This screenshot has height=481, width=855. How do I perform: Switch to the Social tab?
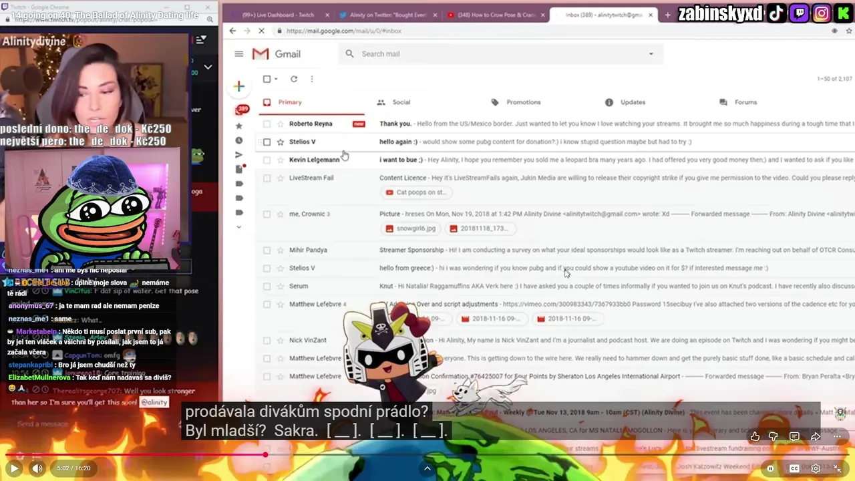pyautogui.click(x=393, y=102)
